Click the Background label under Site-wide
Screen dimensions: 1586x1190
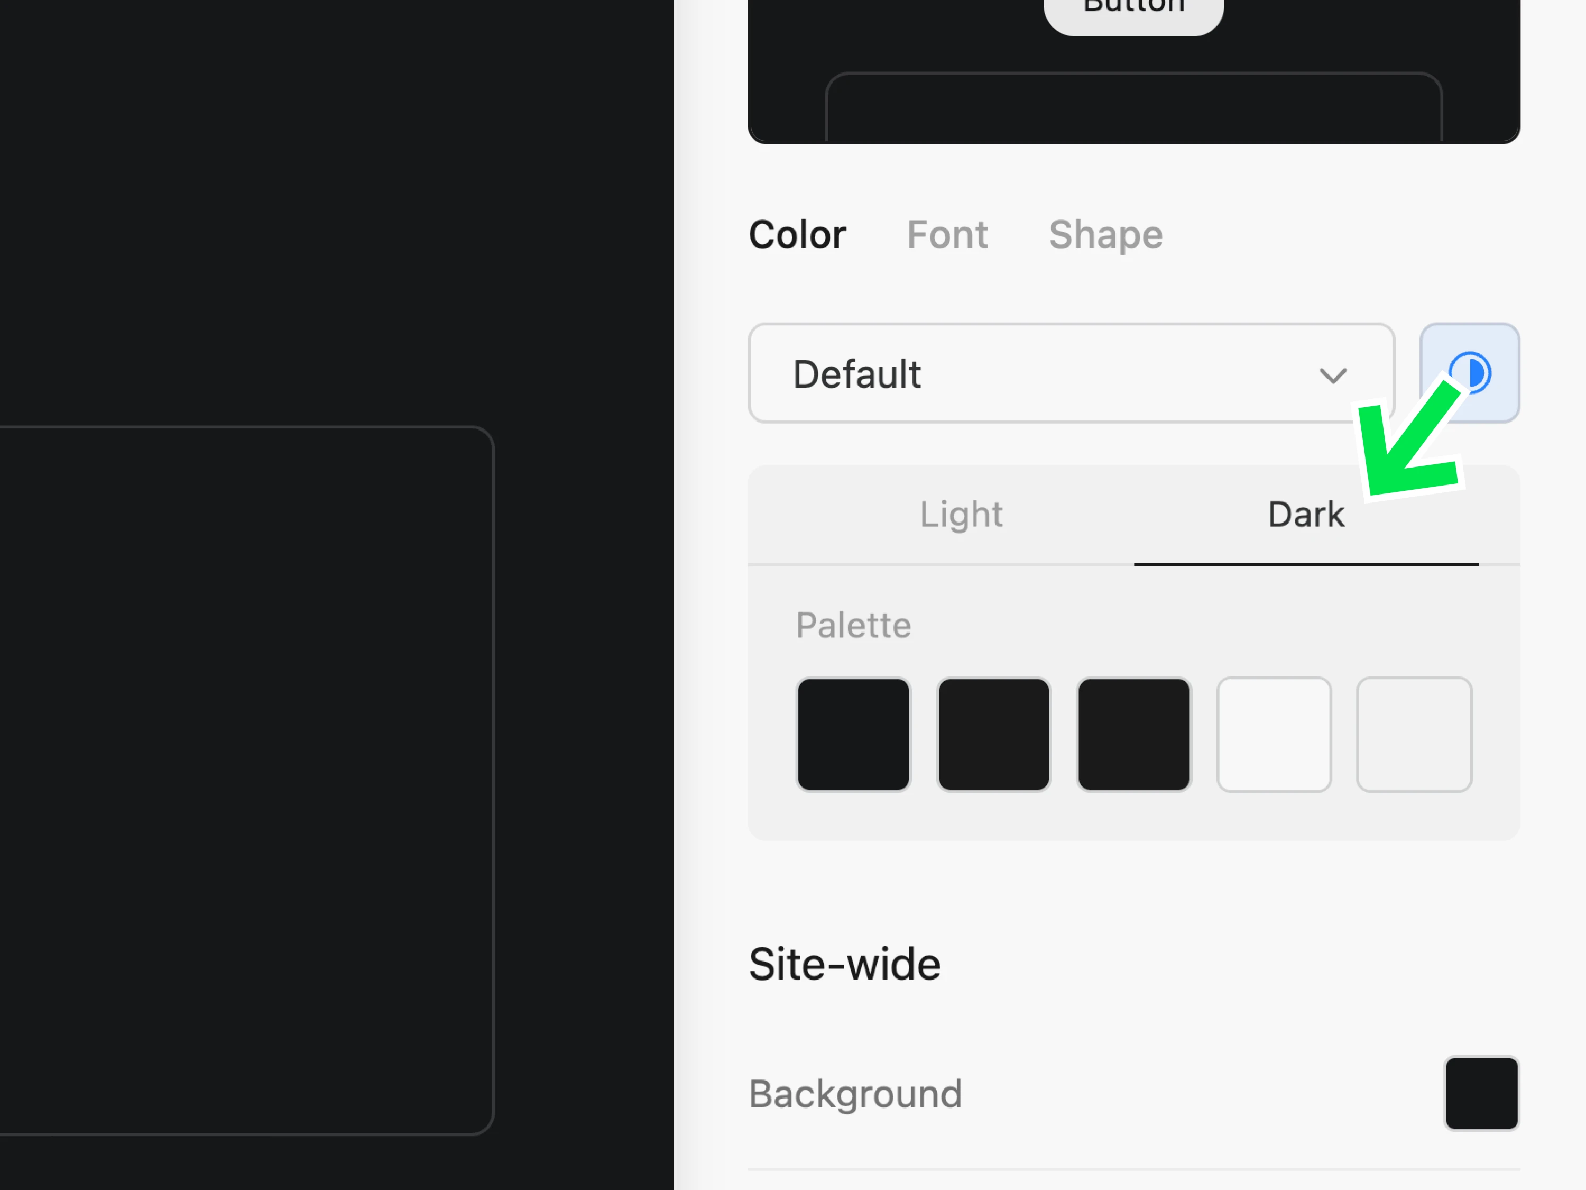855,1094
